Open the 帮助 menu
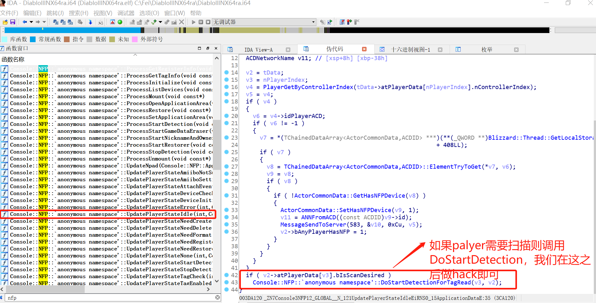This screenshot has height=303, width=596. coord(196,13)
